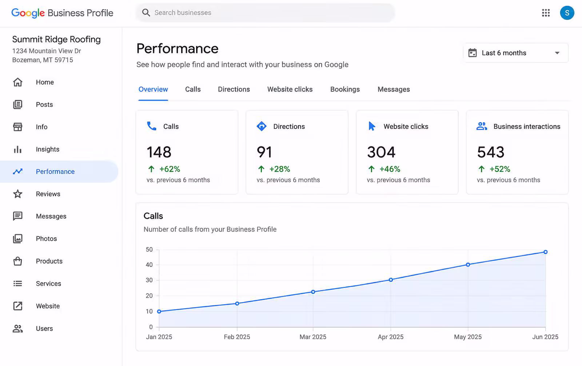
Task: Click the Users people icon
Action: [x=17, y=329]
